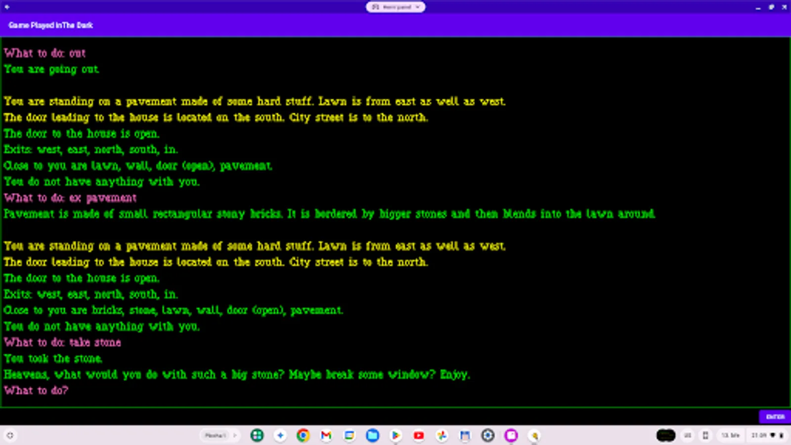
Task: Click the battery status indicator
Action: click(781, 436)
